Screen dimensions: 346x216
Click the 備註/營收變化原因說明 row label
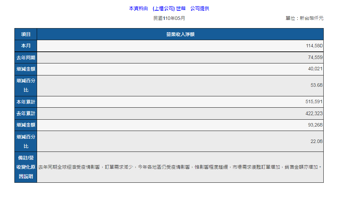[x=26, y=167]
